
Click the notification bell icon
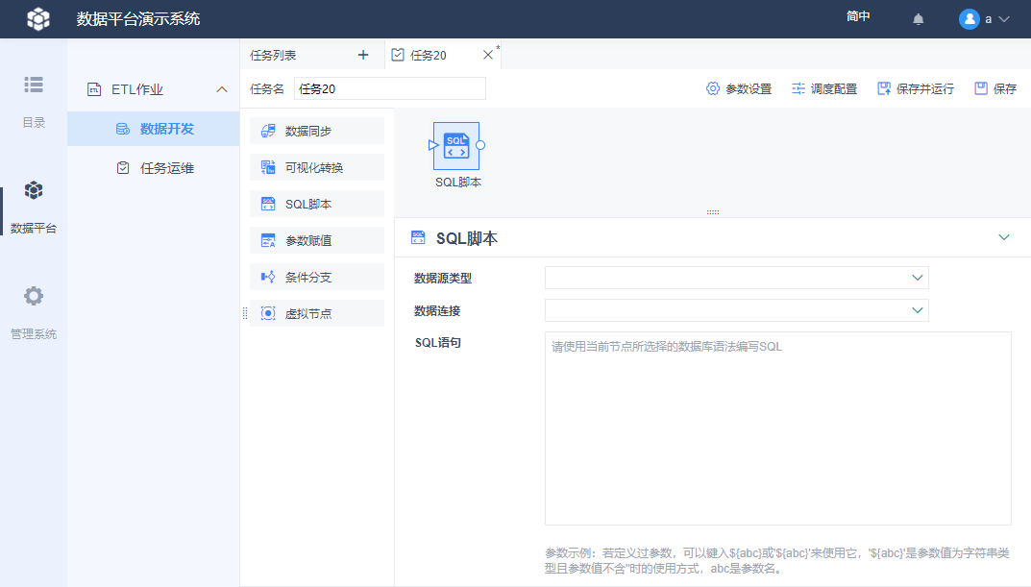(x=918, y=19)
